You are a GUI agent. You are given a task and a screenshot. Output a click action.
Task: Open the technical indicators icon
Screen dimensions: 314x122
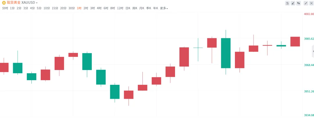click(288, 3)
